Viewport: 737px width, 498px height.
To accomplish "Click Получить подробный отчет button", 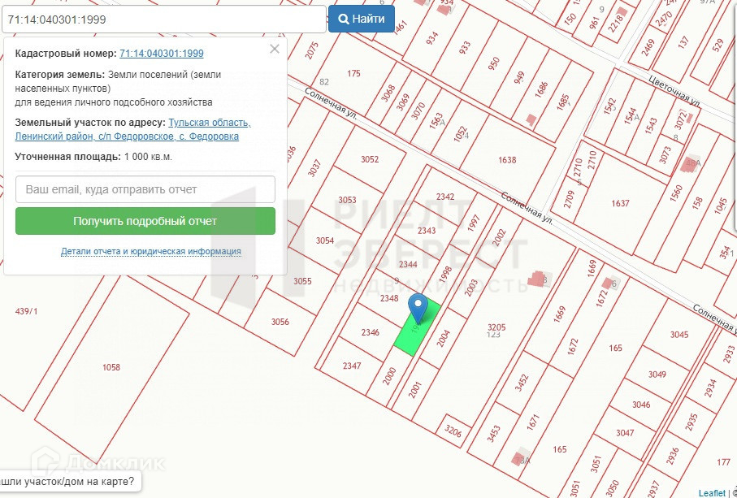I will [145, 221].
